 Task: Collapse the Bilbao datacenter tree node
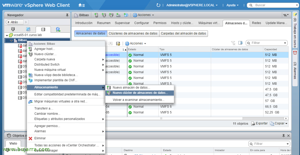tap(11, 41)
